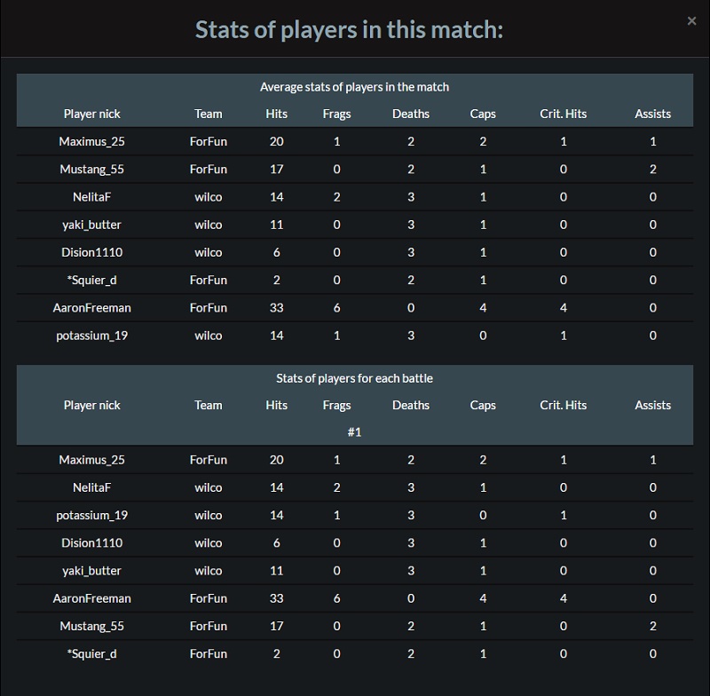Click the Caps header in average stats table
The height and width of the screenshot is (696, 710).
(483, 114)
